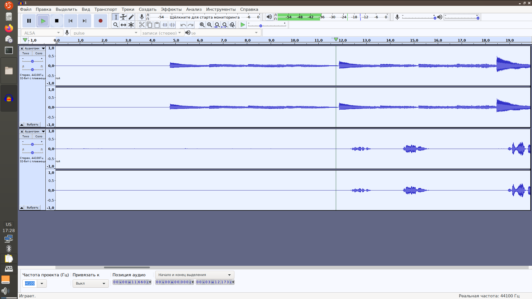Open recording channels стерео dropdown
This screenshot has height=299, width=532.
click(162, 33)
